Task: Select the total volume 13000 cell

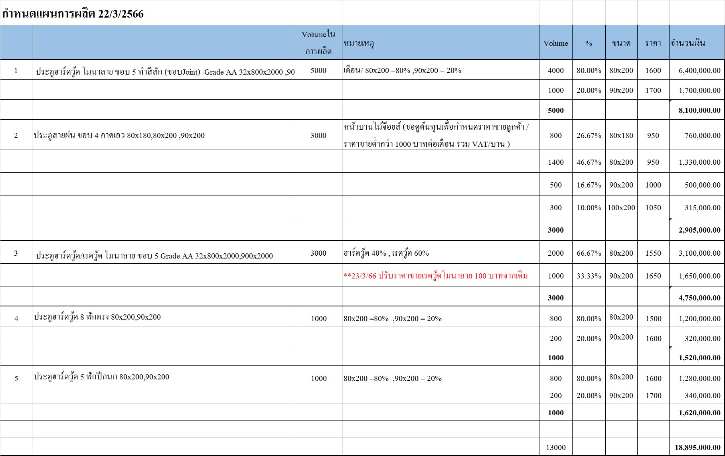Action: (555, 447)
